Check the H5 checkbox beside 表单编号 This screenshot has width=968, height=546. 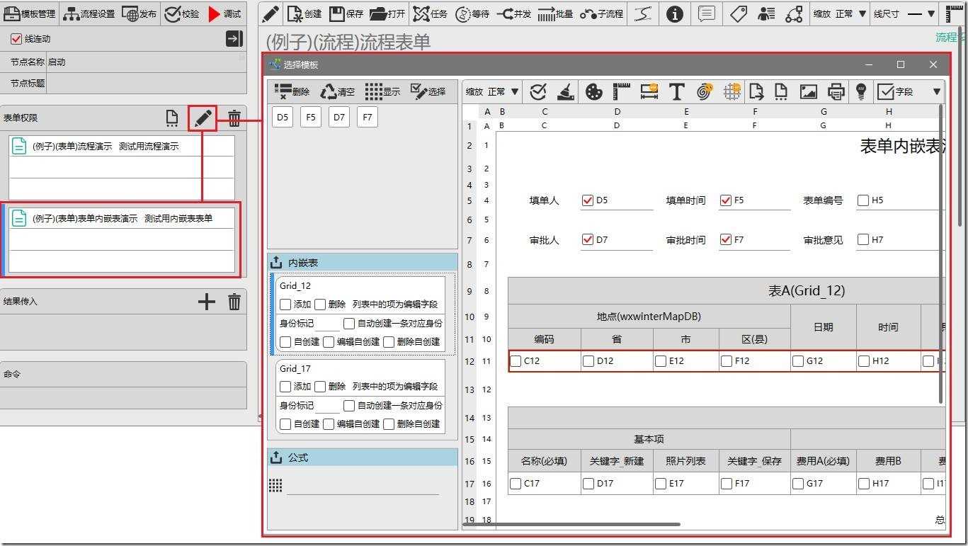pyautogui.click(x=862, y=200)
